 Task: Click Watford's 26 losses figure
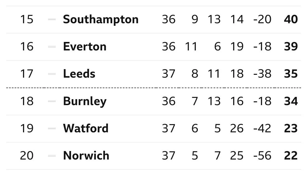coord(237,128)
